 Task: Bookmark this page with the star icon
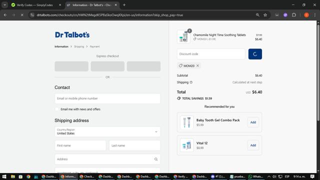pos(265,15)
